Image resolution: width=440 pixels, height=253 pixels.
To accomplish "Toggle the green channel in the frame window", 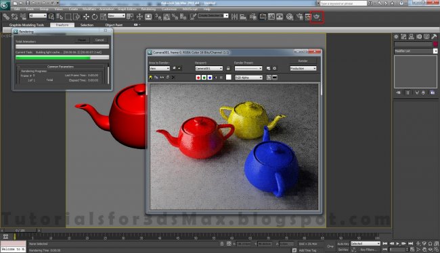I will pos(204,78).
